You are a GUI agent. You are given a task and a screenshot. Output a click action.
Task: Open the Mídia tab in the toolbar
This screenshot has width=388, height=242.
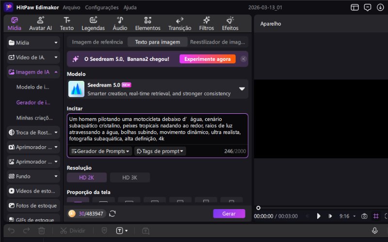pyautogui.click(x=15, y=24)
